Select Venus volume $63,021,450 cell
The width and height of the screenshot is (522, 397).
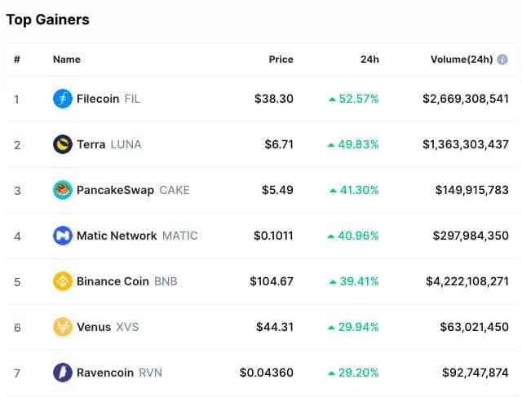click(x=474, y=327)
